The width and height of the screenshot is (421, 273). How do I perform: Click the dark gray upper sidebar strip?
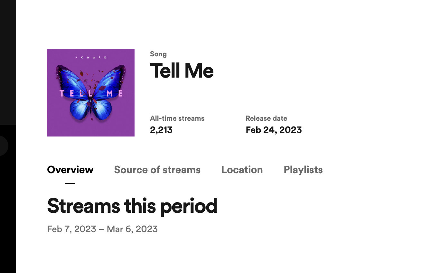click(8, 61)
